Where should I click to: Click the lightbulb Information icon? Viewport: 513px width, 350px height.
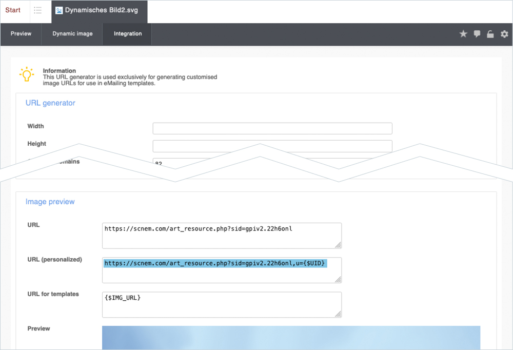(x=27, y=74)
